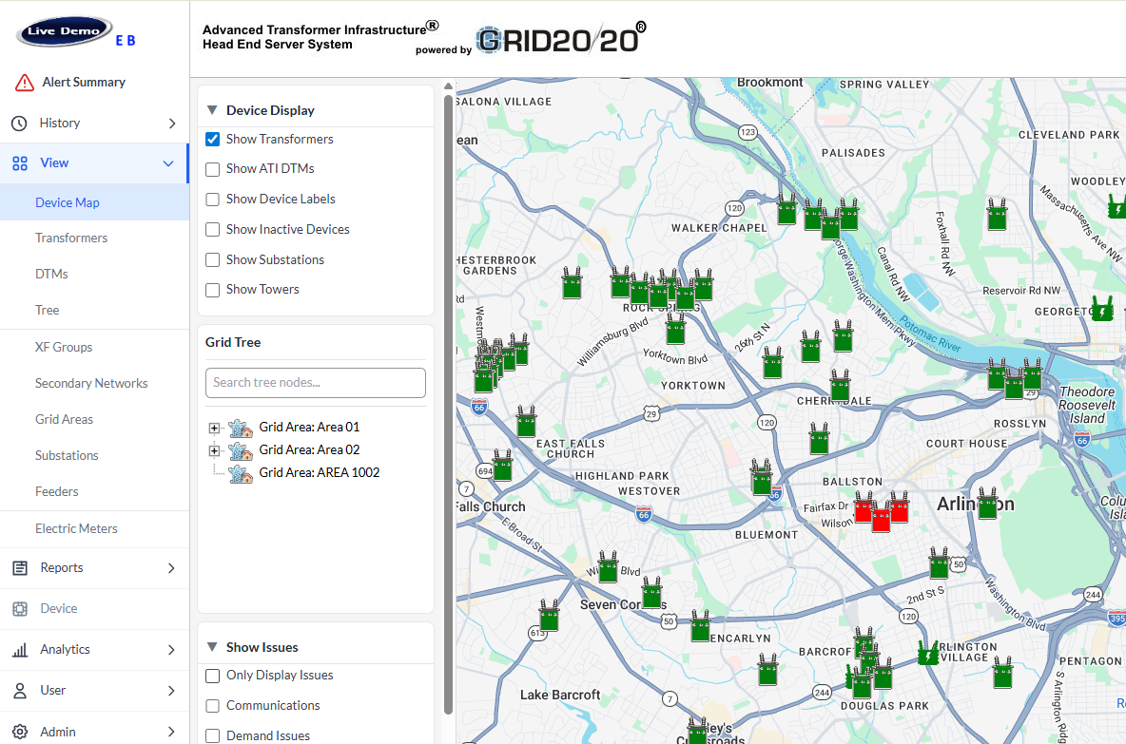Open the Transformers page from sidebar

71,238
